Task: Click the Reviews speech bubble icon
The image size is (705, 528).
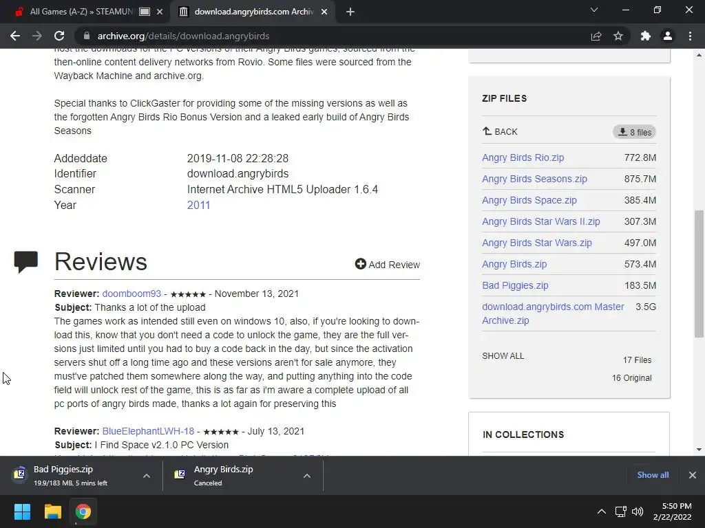Action: (26, 262)
